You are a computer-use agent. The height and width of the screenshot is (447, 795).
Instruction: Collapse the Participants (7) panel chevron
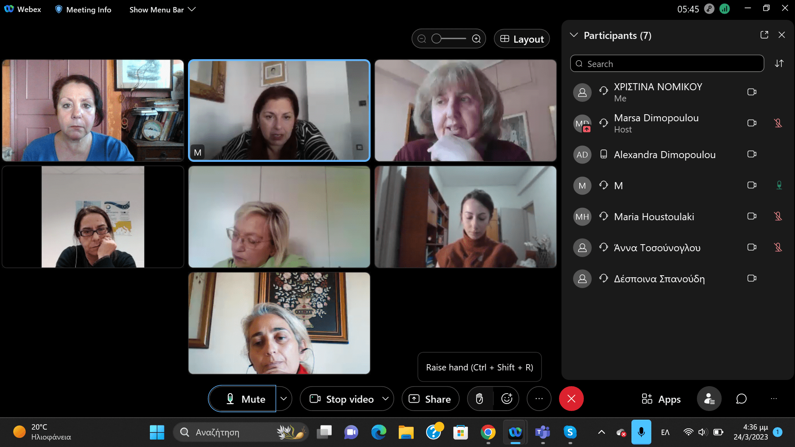tap(574, 35)
